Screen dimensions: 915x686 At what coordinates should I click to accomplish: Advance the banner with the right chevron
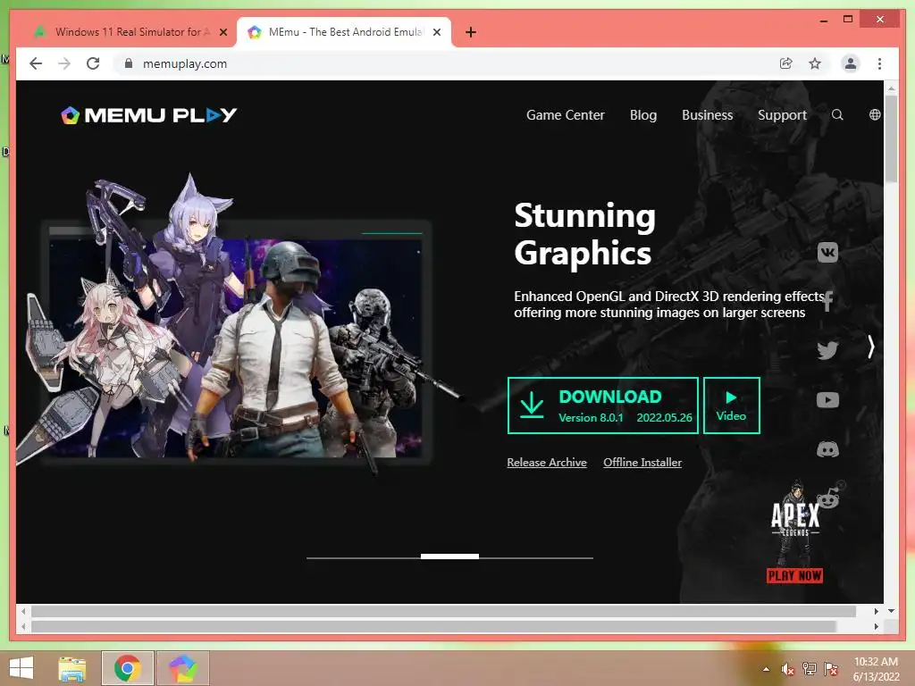(870, 347)
